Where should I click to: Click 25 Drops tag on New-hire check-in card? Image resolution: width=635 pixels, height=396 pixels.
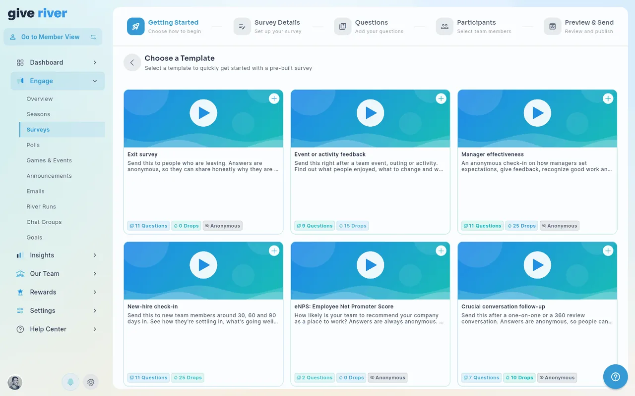(x=188, y=378)
